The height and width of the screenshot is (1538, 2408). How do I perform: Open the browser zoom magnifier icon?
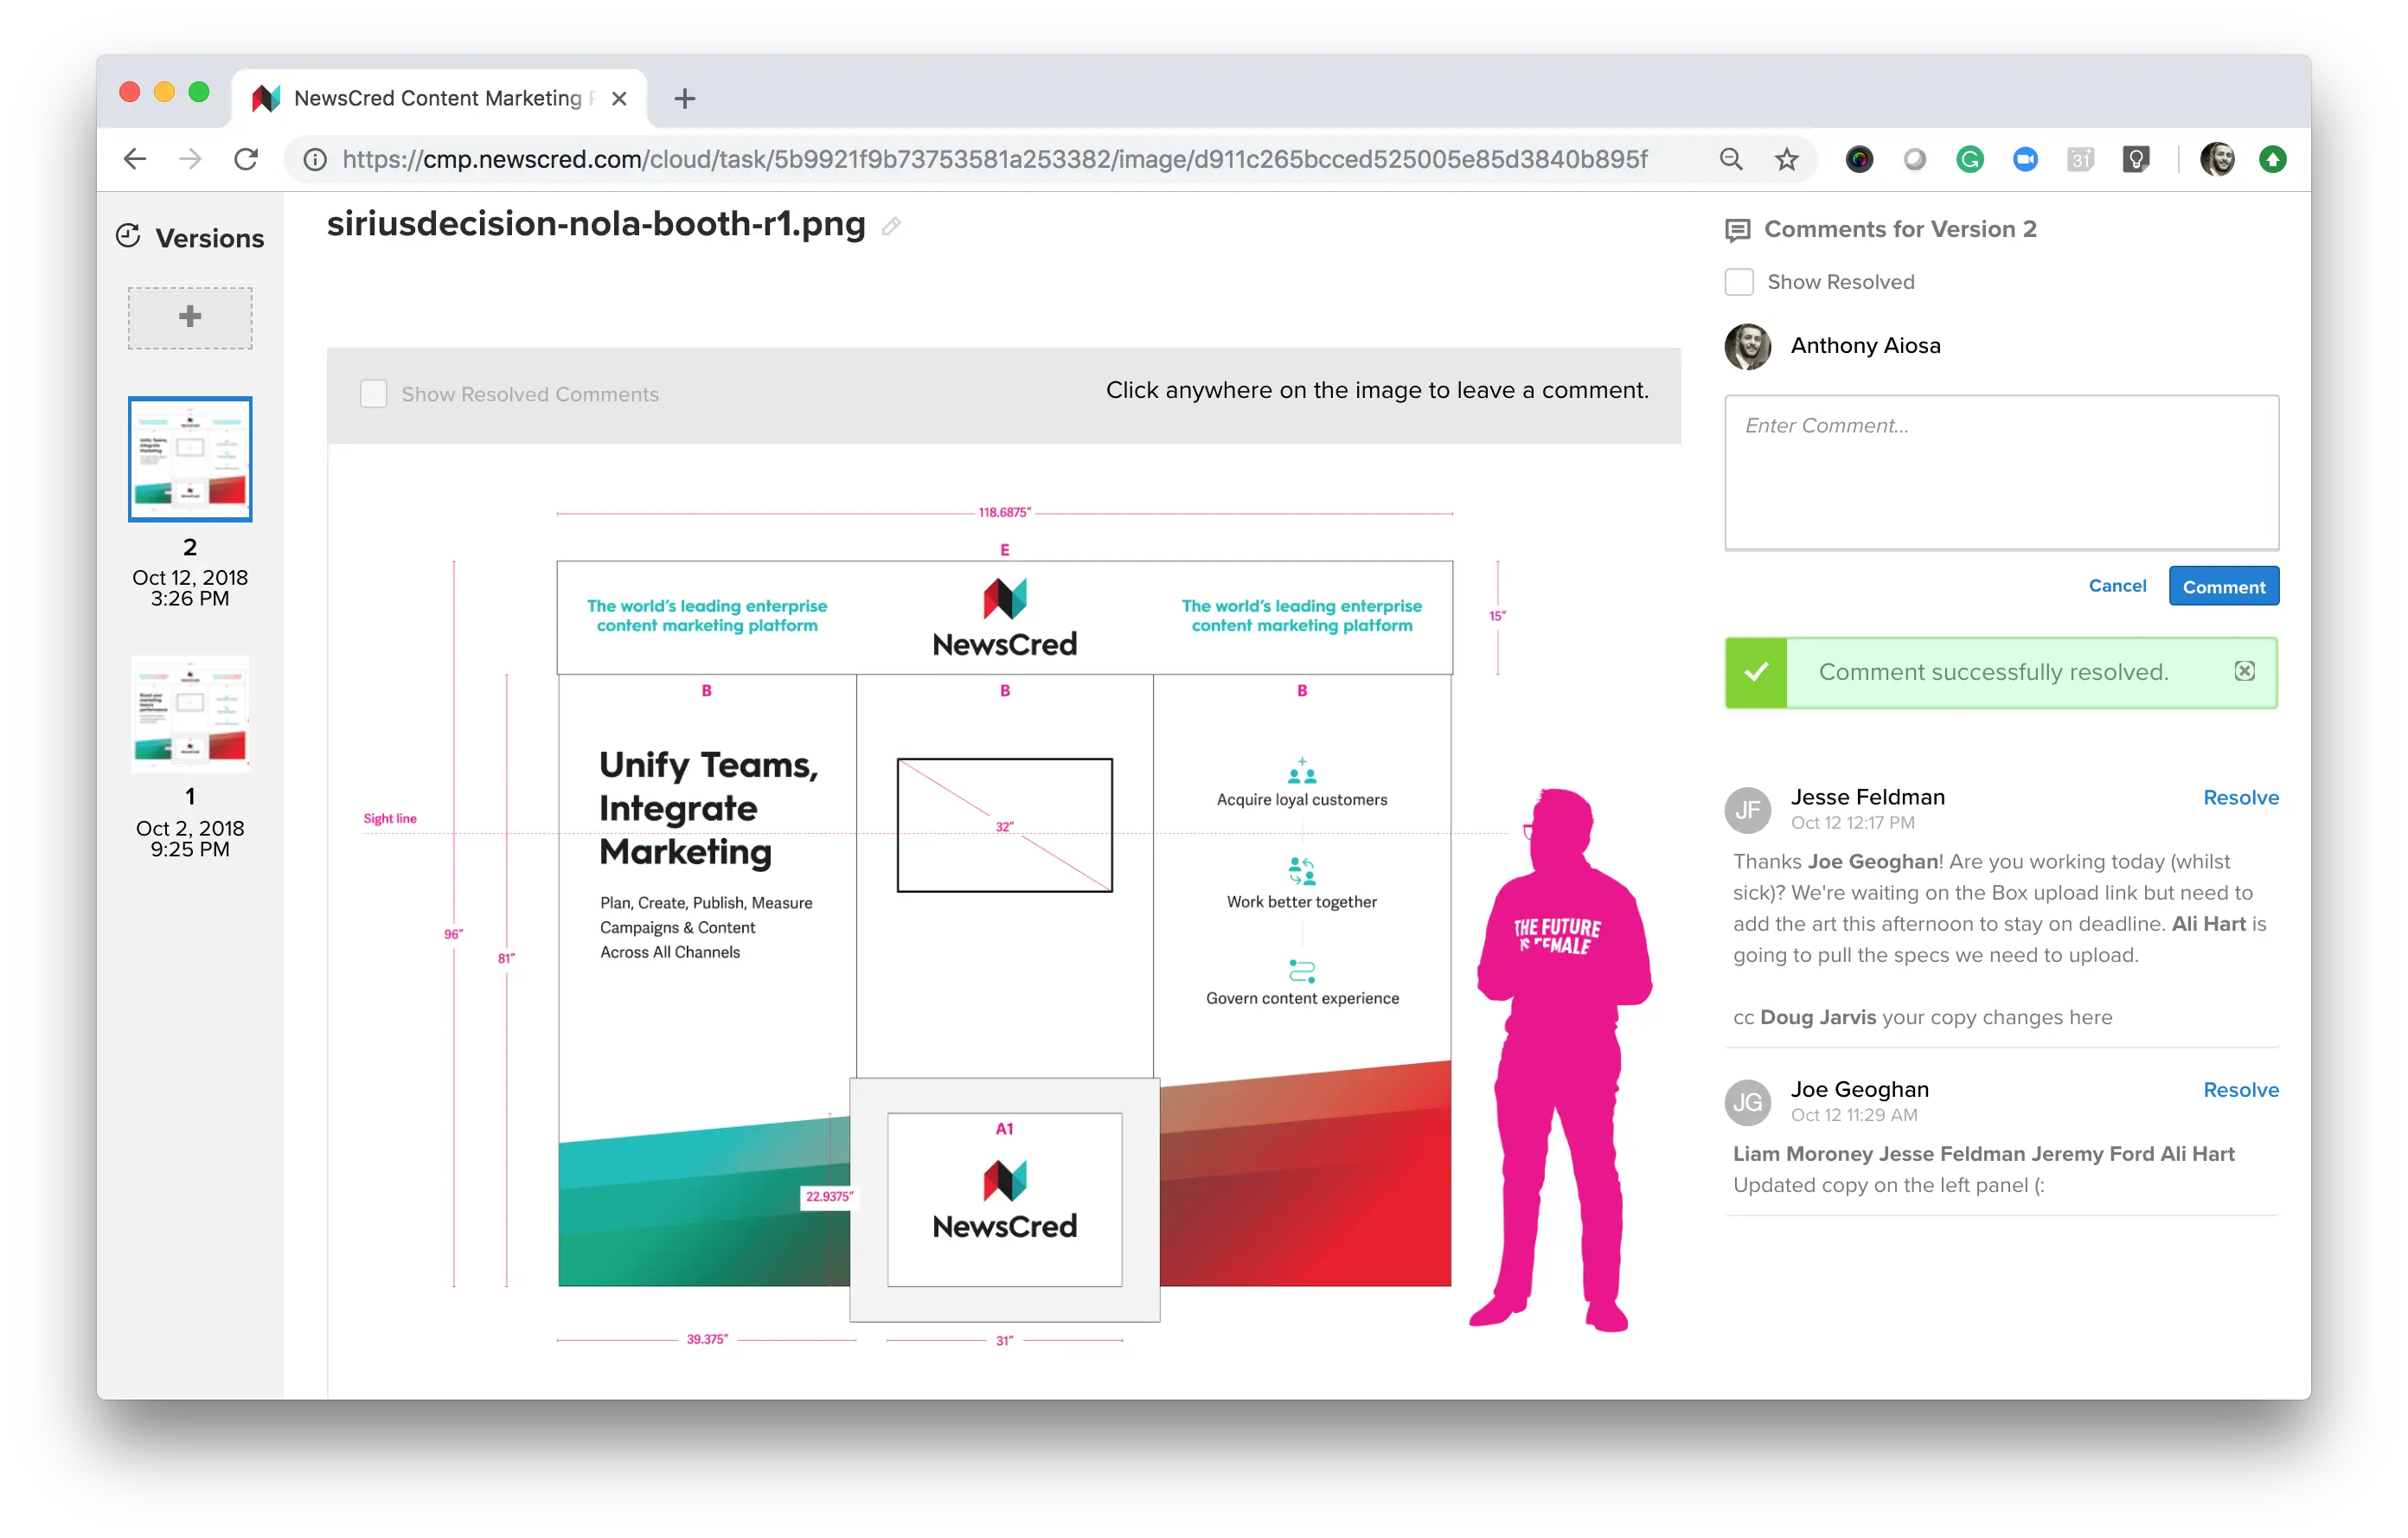pos(1730,159)
